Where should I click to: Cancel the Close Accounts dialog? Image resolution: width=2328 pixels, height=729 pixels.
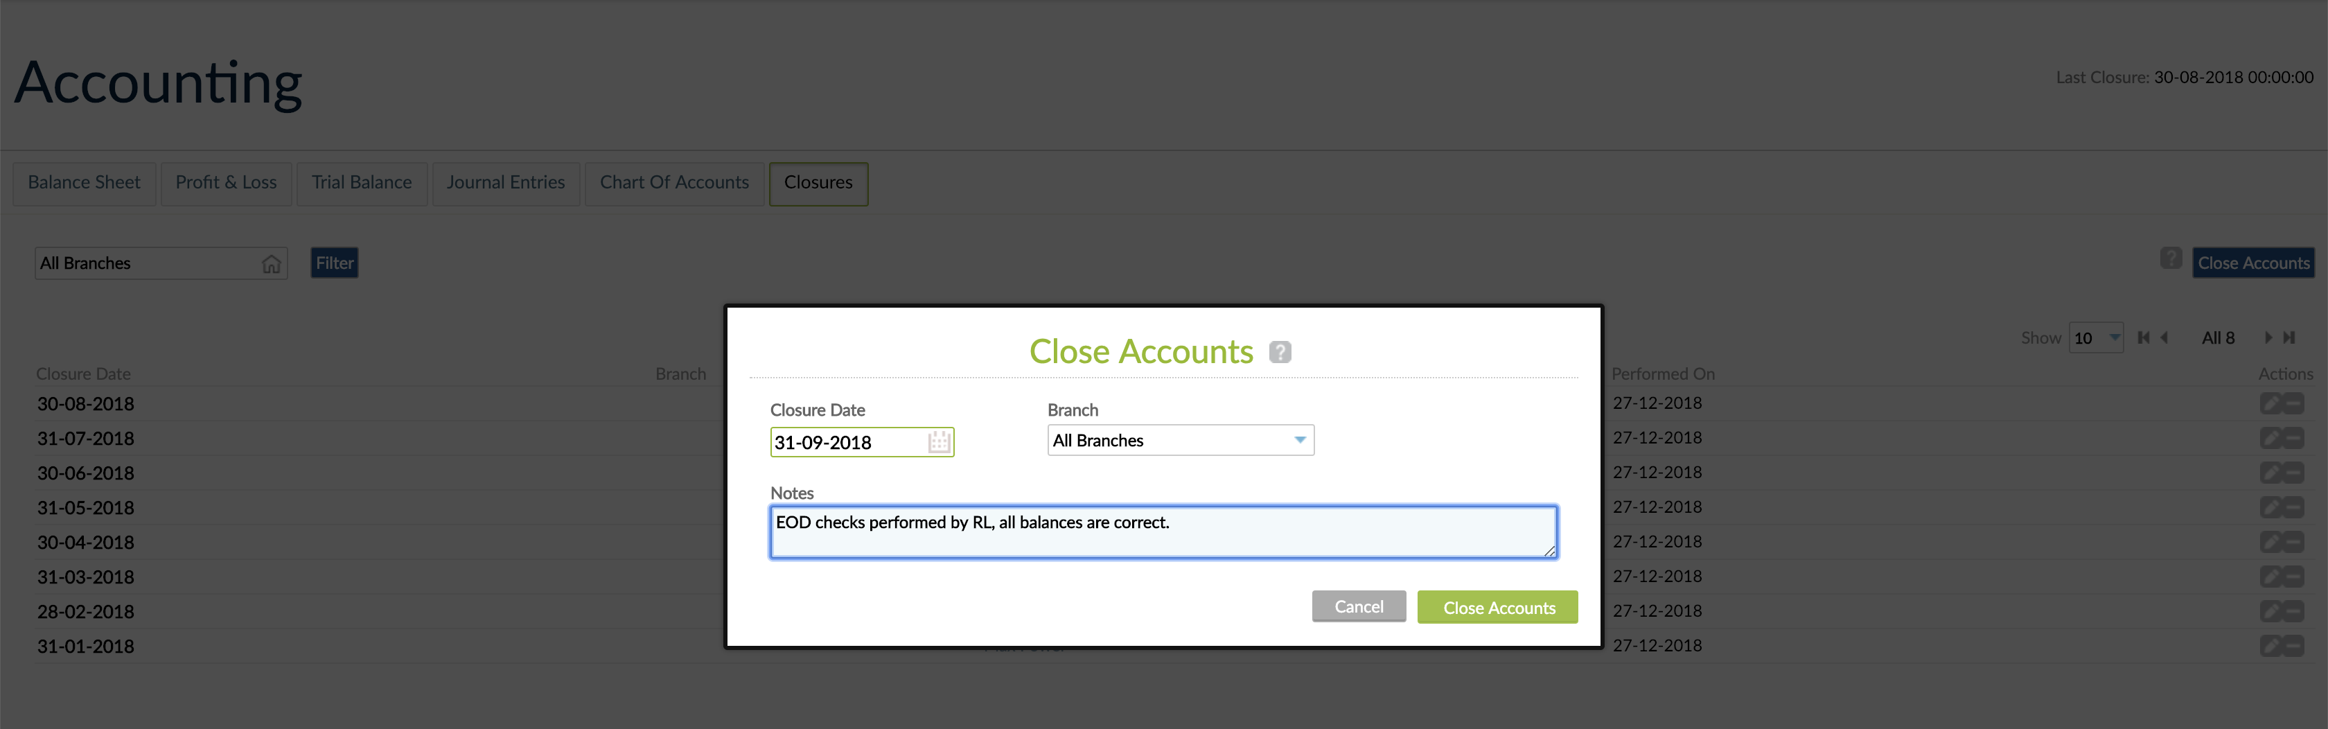point(1359,606)
